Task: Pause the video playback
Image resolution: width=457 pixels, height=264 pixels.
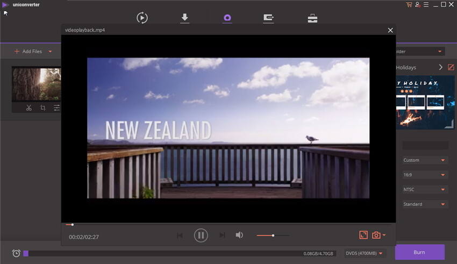Action: pos(201,235)
